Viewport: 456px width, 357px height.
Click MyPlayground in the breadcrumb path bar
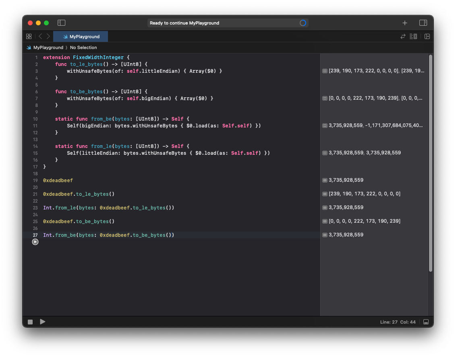pos(48,47)
